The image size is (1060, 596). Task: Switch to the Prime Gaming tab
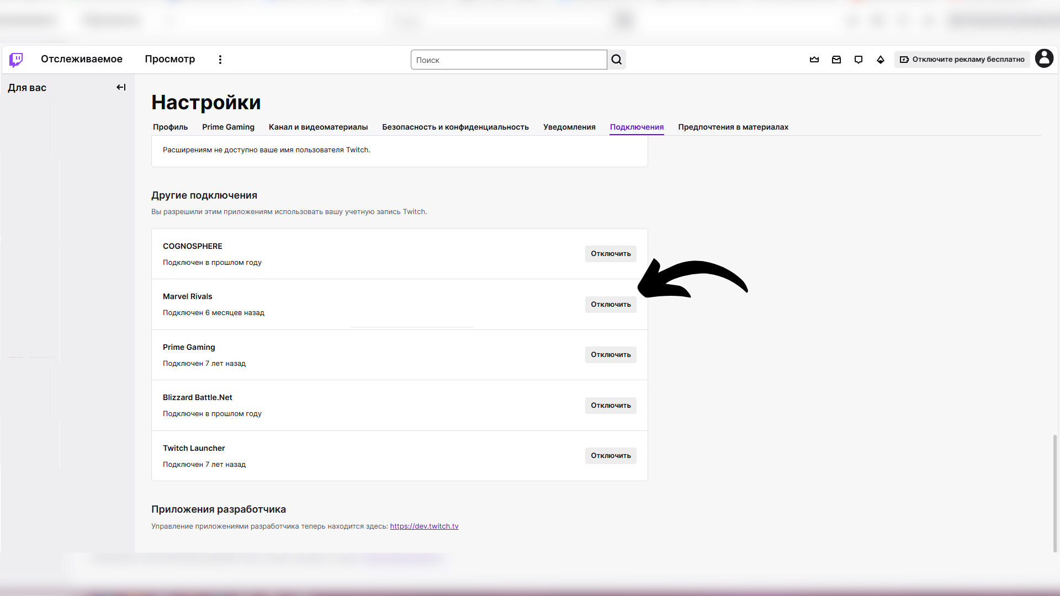pyautogui.click(x=228, y=127)
